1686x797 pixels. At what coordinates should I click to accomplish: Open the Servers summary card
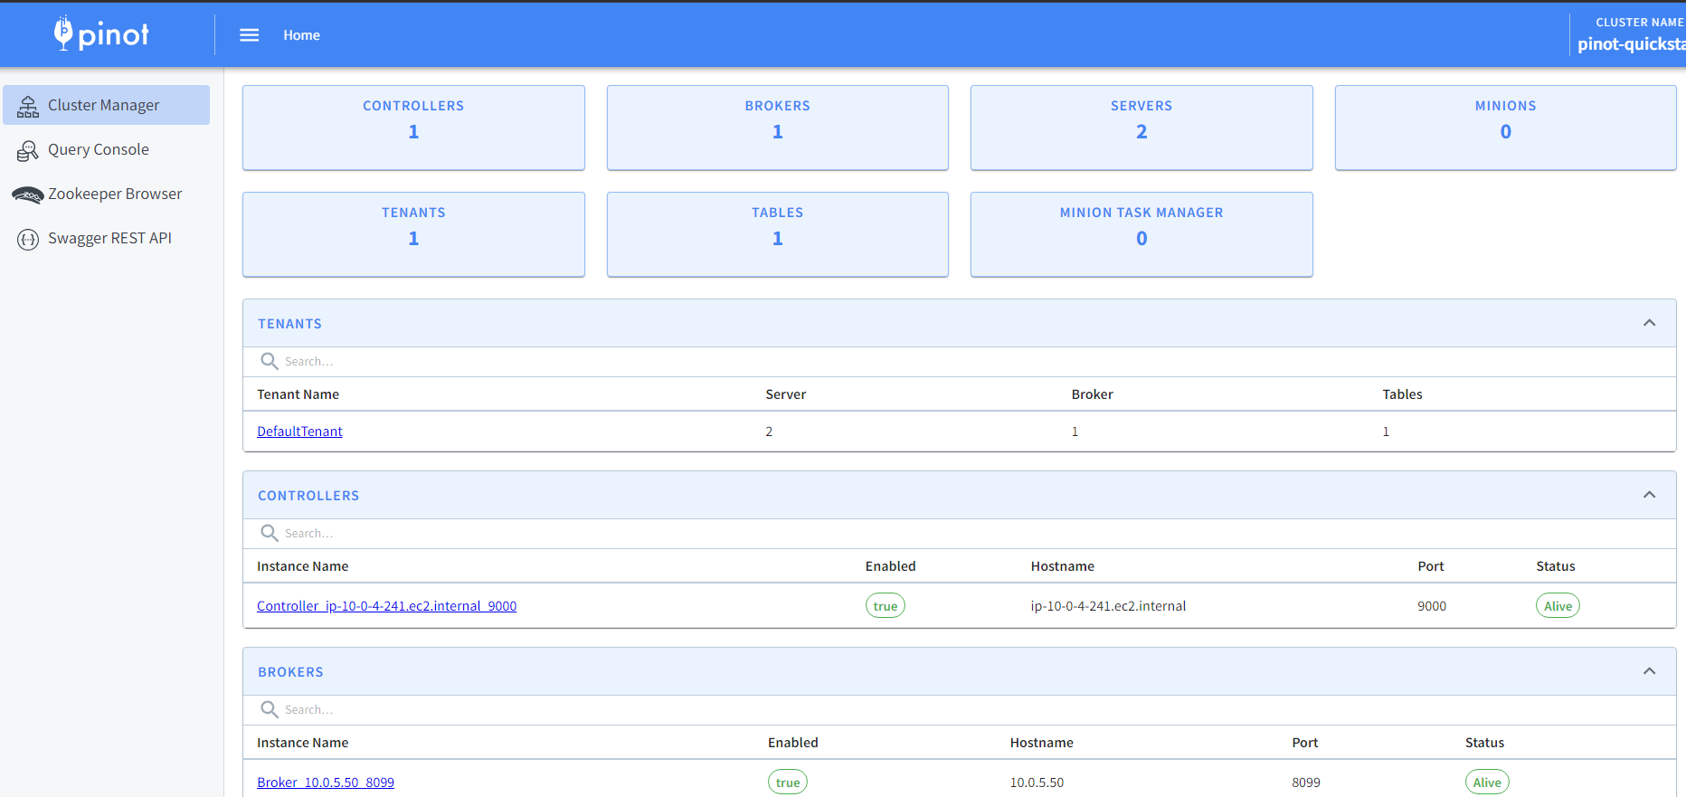click(x=1141, y=128)
